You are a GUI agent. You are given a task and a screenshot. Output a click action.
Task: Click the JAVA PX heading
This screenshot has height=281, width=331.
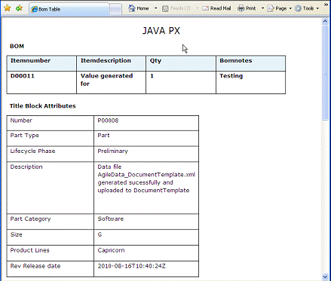[x=161, y=31]
